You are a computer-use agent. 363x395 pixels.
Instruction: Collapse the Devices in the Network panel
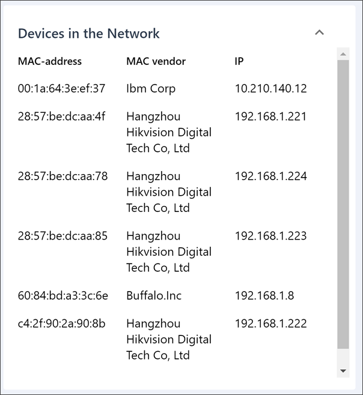[x=319, y=33]
